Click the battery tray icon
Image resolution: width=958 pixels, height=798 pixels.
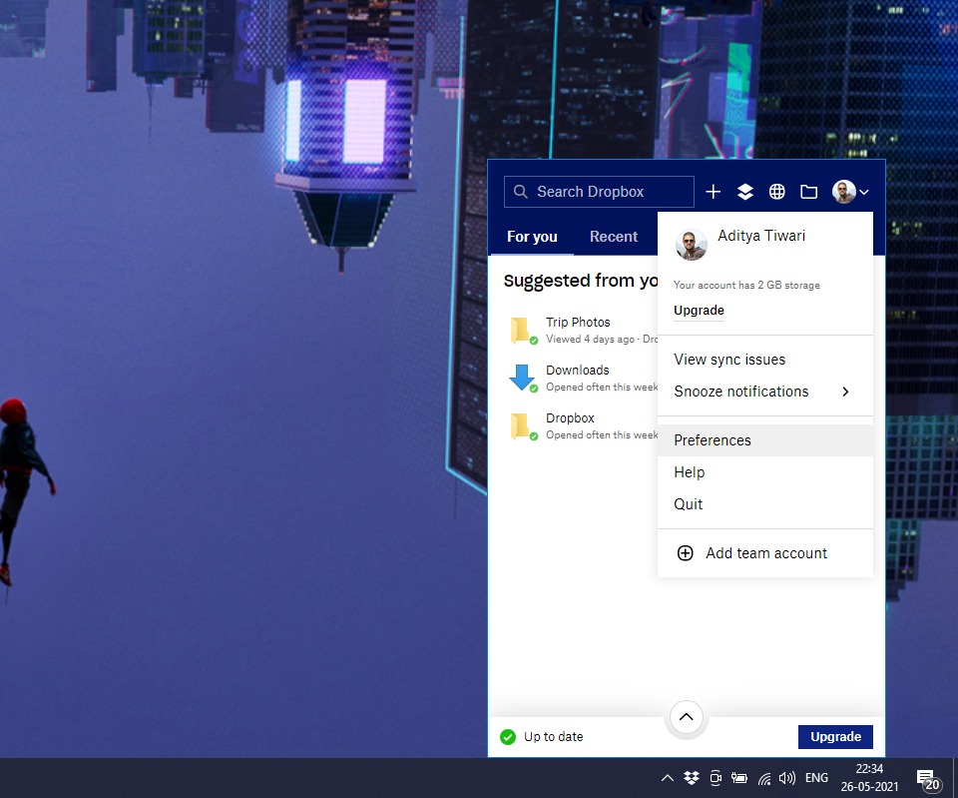[x=739, y=778]
